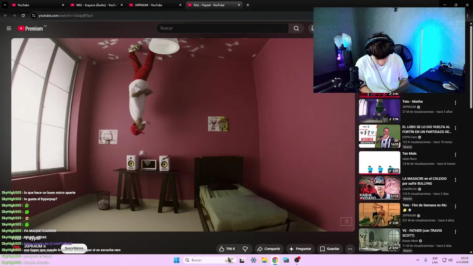Viewport: 473px width, 266px height.
Task: Click title YE - FATHER (con TRAVIS SCOTT)
Action: point(422,233)
